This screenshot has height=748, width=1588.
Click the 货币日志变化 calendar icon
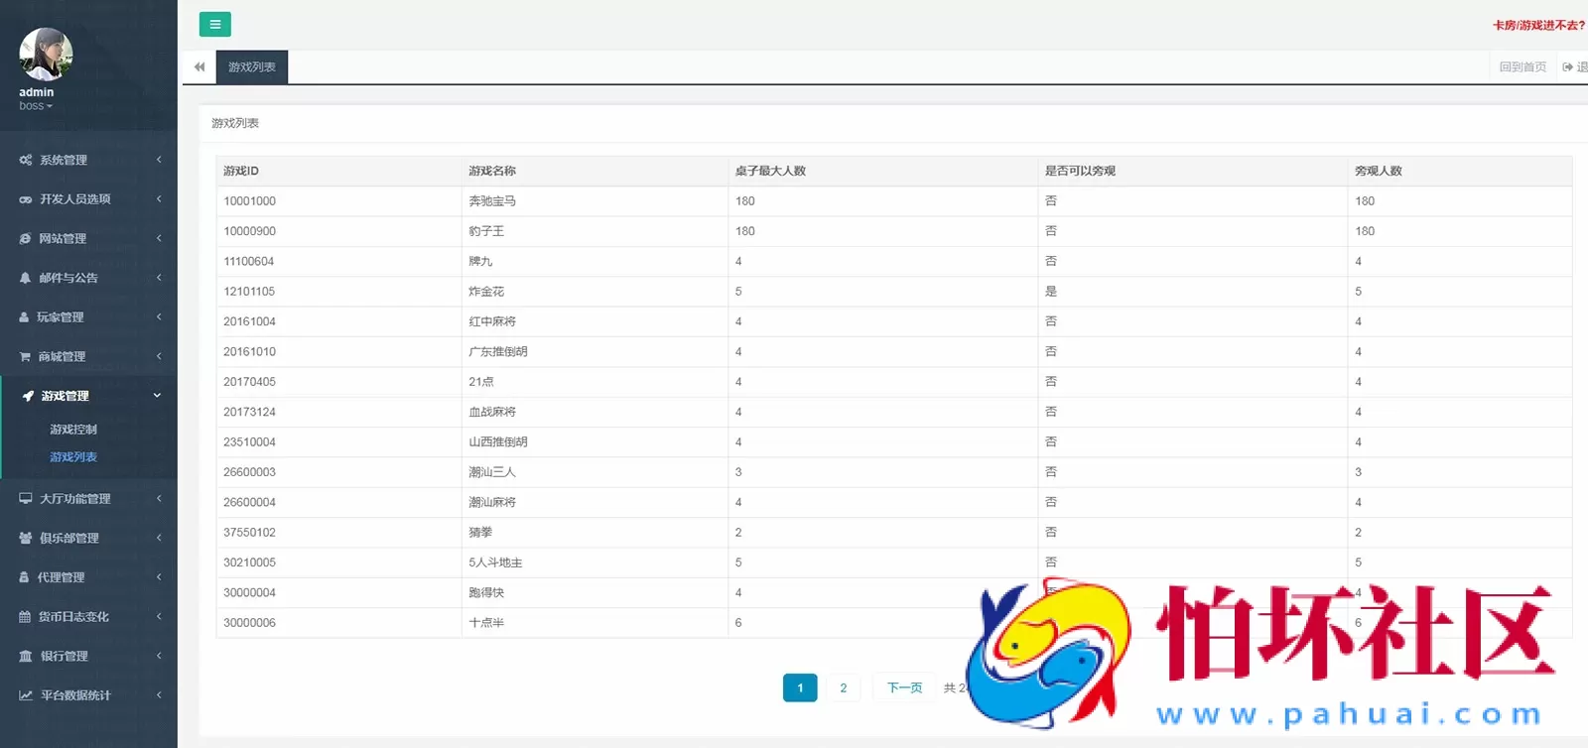click(x=25, y=617)
